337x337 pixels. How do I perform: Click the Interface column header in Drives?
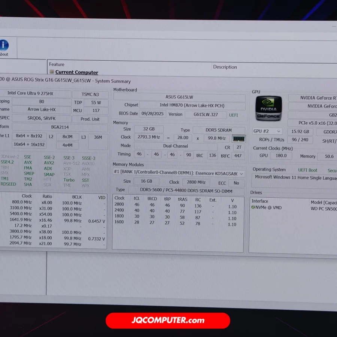tap(259, 201)
